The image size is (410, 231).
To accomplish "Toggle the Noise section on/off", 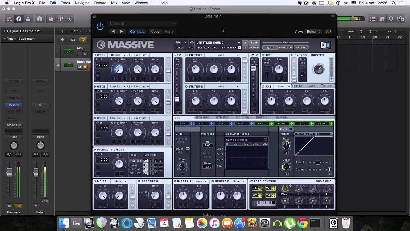I will [x=95, y=181].
